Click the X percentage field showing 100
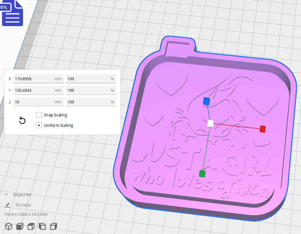 (x=91, y=79)
